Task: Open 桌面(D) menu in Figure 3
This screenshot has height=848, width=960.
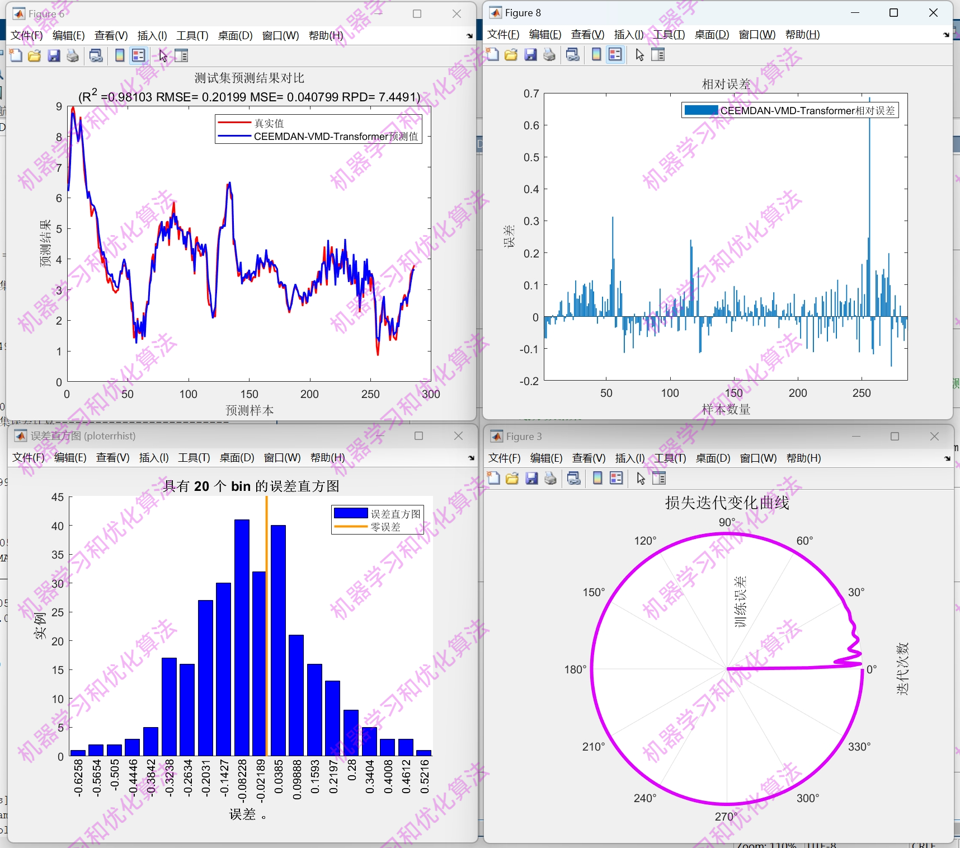Action: 713,458
